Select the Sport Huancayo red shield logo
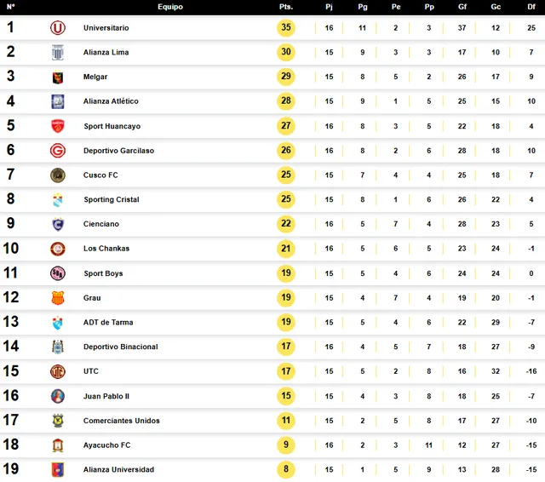The width and height of the screenshot is (545, 482). pos(58,126)
